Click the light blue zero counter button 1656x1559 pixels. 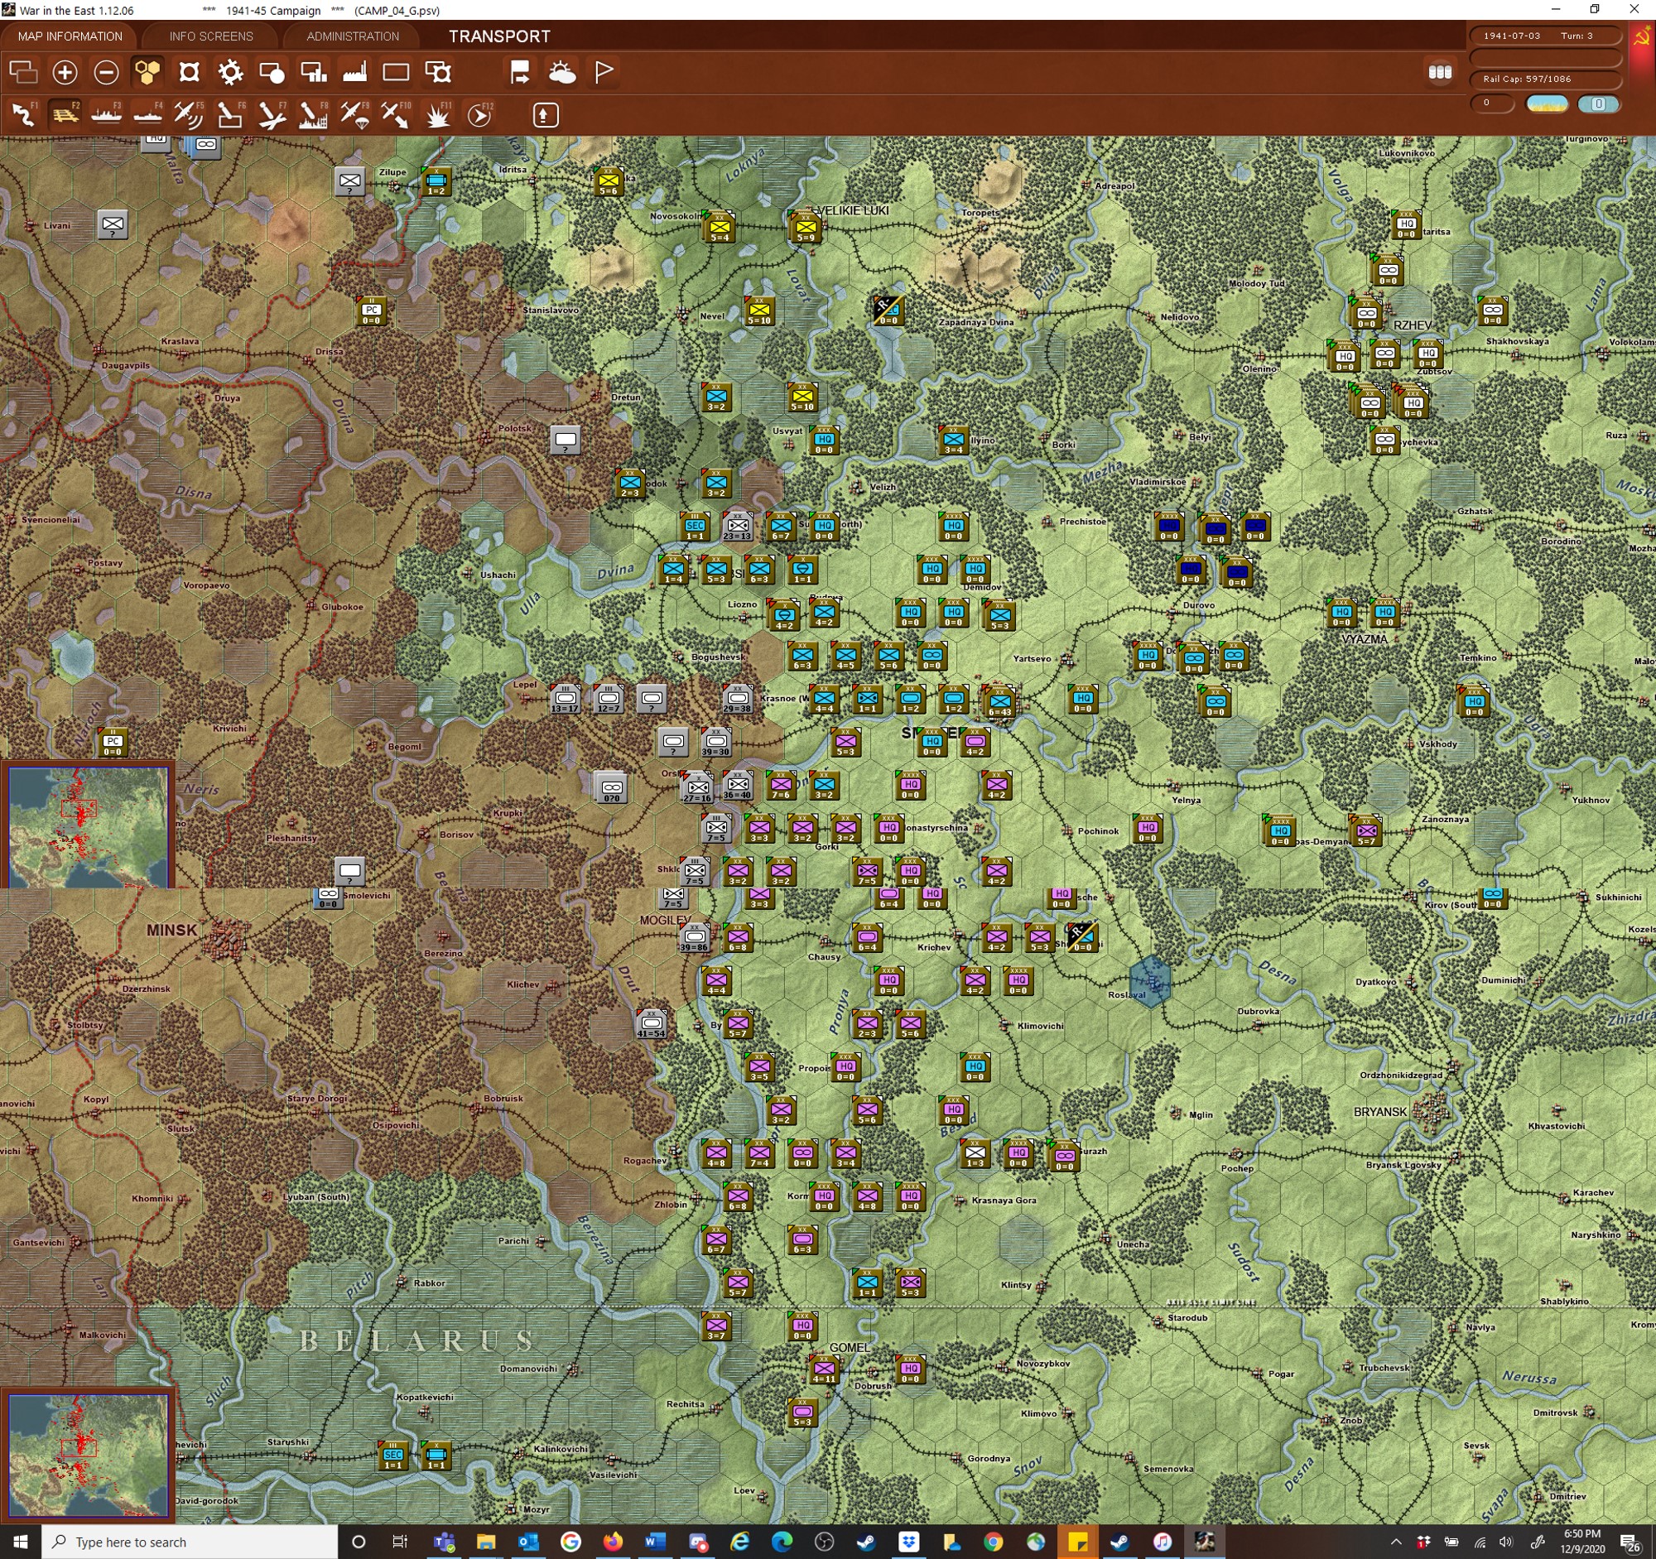coord(1598,104)
